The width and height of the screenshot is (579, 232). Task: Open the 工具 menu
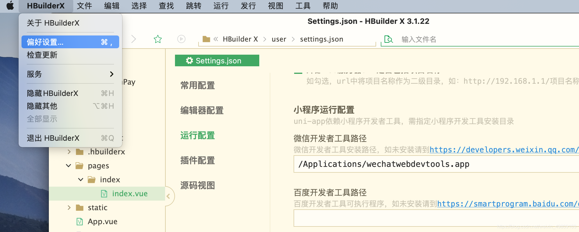pos(303,6)
